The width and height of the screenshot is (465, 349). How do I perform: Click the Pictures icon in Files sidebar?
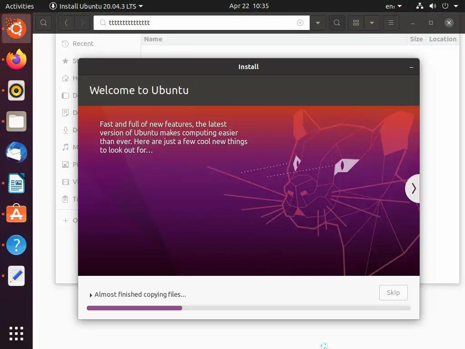65,164
